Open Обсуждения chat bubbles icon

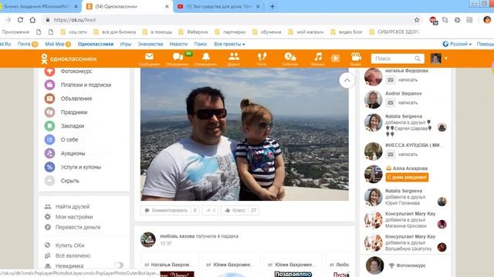[x=178, y=57]
